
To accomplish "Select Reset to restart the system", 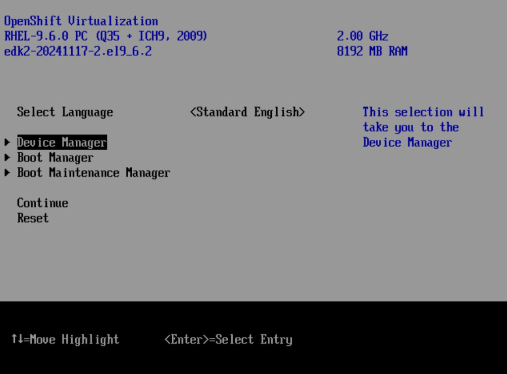I will [33, 218].
